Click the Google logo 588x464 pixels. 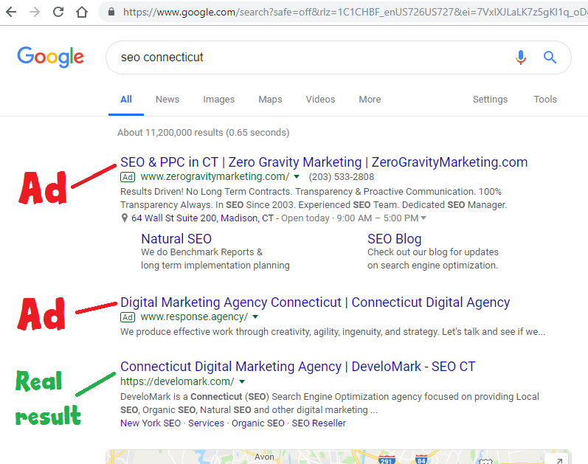(51, 57)
